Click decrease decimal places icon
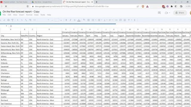 point(26,20)
